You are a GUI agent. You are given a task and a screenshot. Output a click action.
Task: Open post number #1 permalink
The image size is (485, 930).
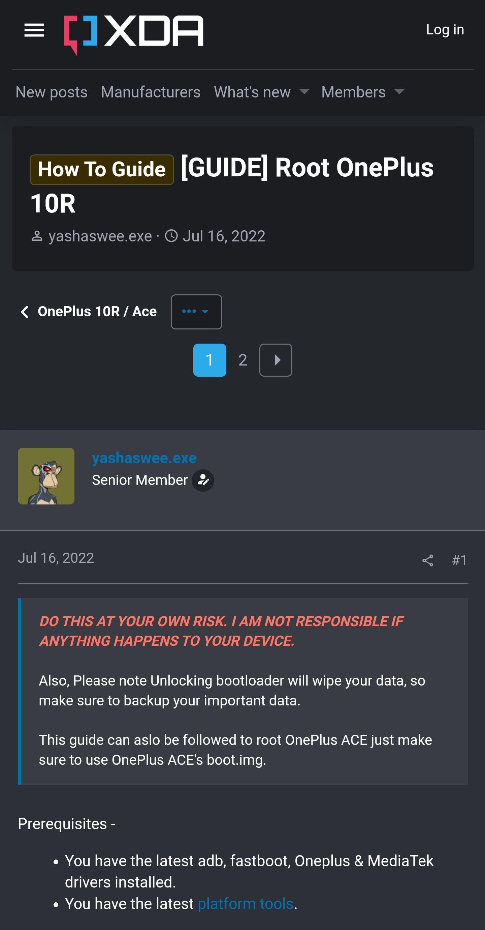pyautogui.click(x=459, y=560)
